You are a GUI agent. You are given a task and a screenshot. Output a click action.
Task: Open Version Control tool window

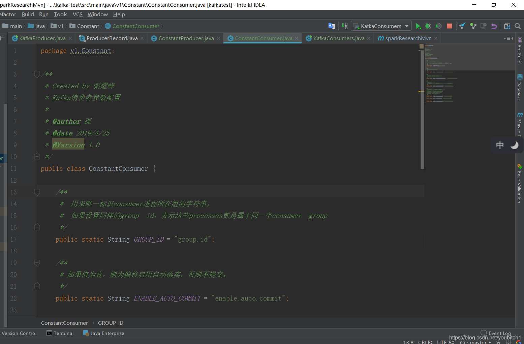19,333
